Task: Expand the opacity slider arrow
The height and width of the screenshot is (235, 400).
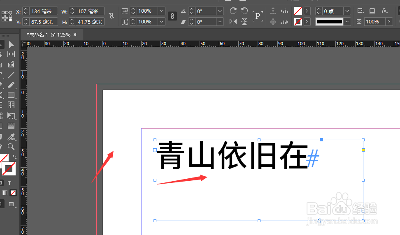Action: pos(389,22)
